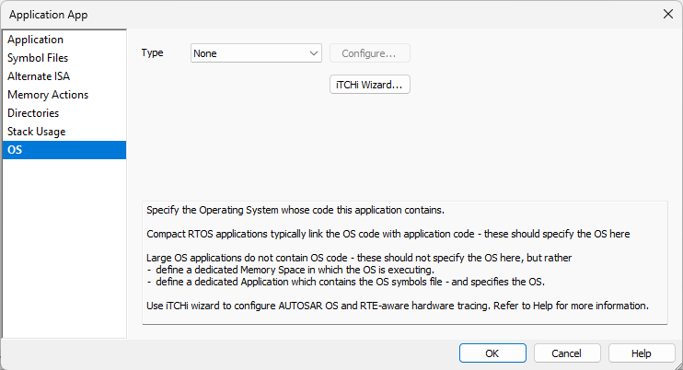Image resolution: width=683 pixels, height=370 pixels.
Task: Click the Application App title bar
Action: (x=276, y=15)
